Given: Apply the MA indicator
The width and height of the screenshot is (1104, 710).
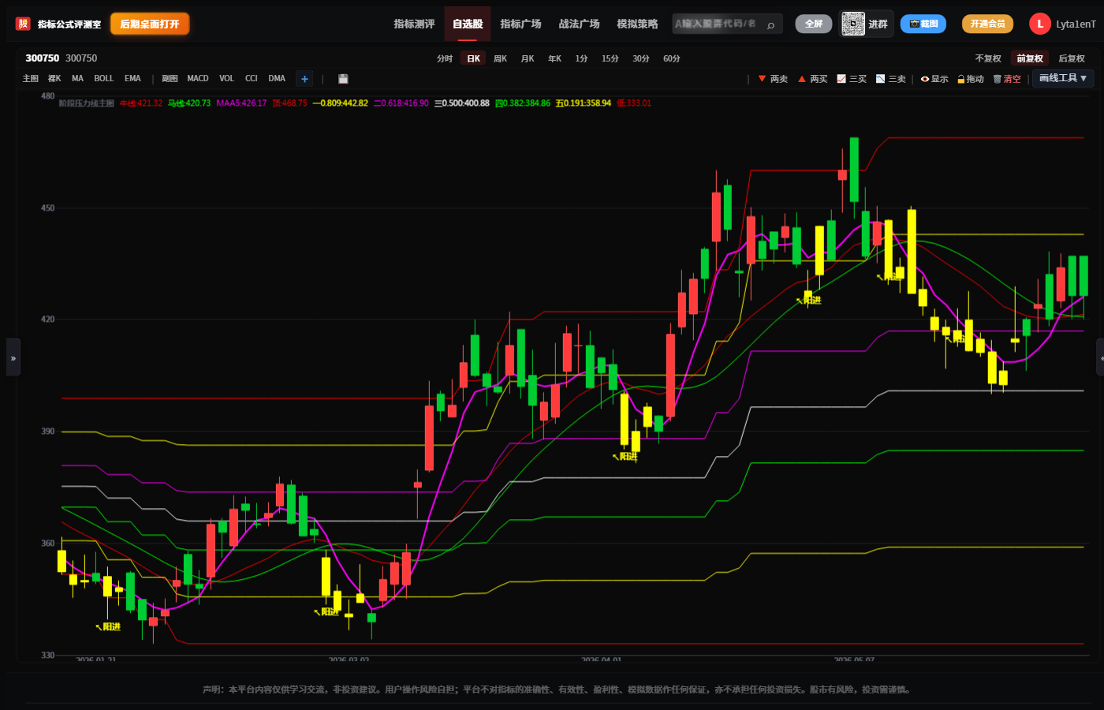Looking at the screenshot, I should pyautogui.click(x=77, y=79).
